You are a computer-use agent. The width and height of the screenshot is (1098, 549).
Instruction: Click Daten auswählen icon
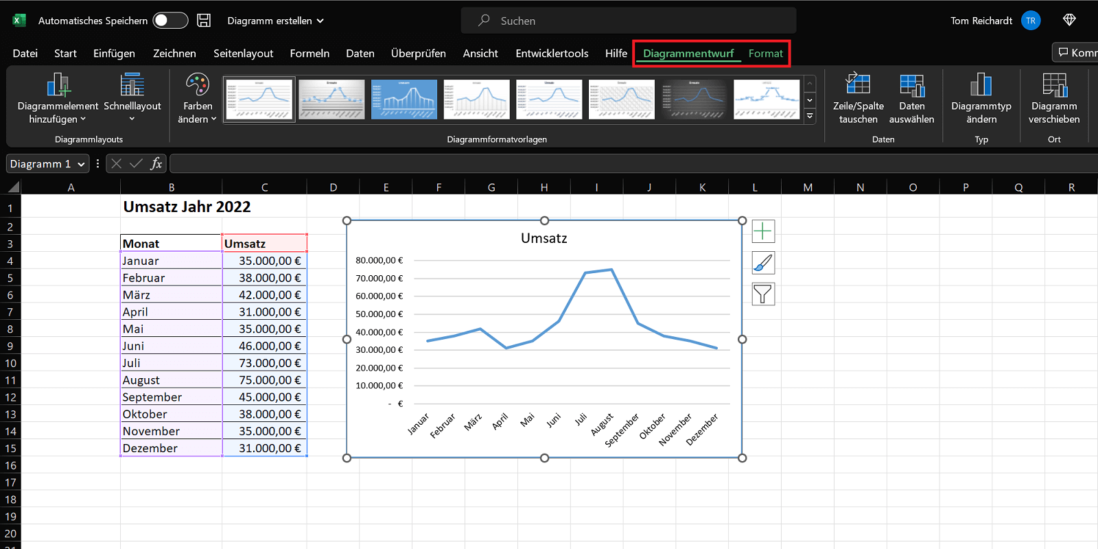coord(911,85)
